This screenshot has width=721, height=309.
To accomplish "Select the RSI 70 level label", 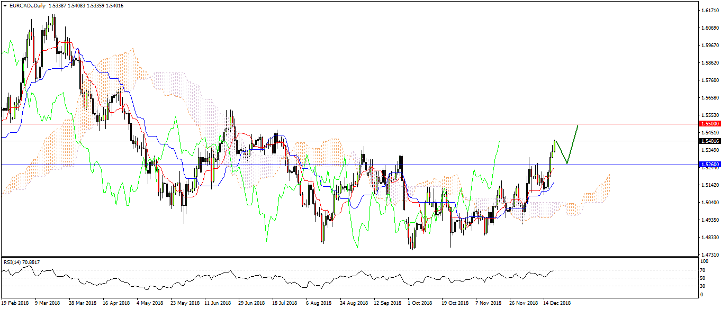I will point(702,270).
